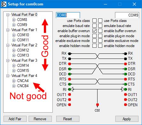This screenshot has width=142, height=125.
Task: Enable COM8 plug-in mode checkbox
Action: pos(94,36)
